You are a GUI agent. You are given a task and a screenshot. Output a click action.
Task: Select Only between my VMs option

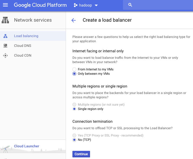(74, 74)
